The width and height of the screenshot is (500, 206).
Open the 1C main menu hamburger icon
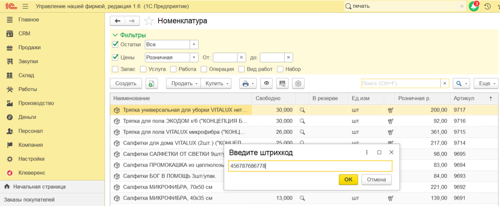[x=26, y=6]
